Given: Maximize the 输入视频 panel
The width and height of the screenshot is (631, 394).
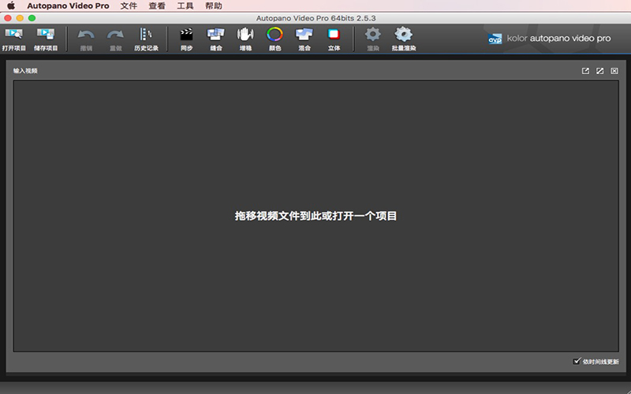Looking at the screenshot, I should (600, 71).
